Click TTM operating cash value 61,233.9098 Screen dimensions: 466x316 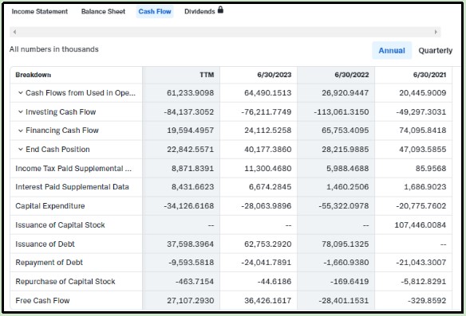coord(190,93)
